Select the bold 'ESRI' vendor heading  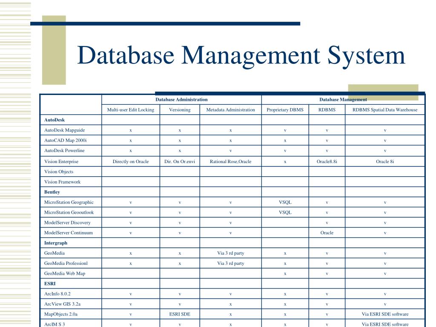pyautogui.click(x=50, y=284)
